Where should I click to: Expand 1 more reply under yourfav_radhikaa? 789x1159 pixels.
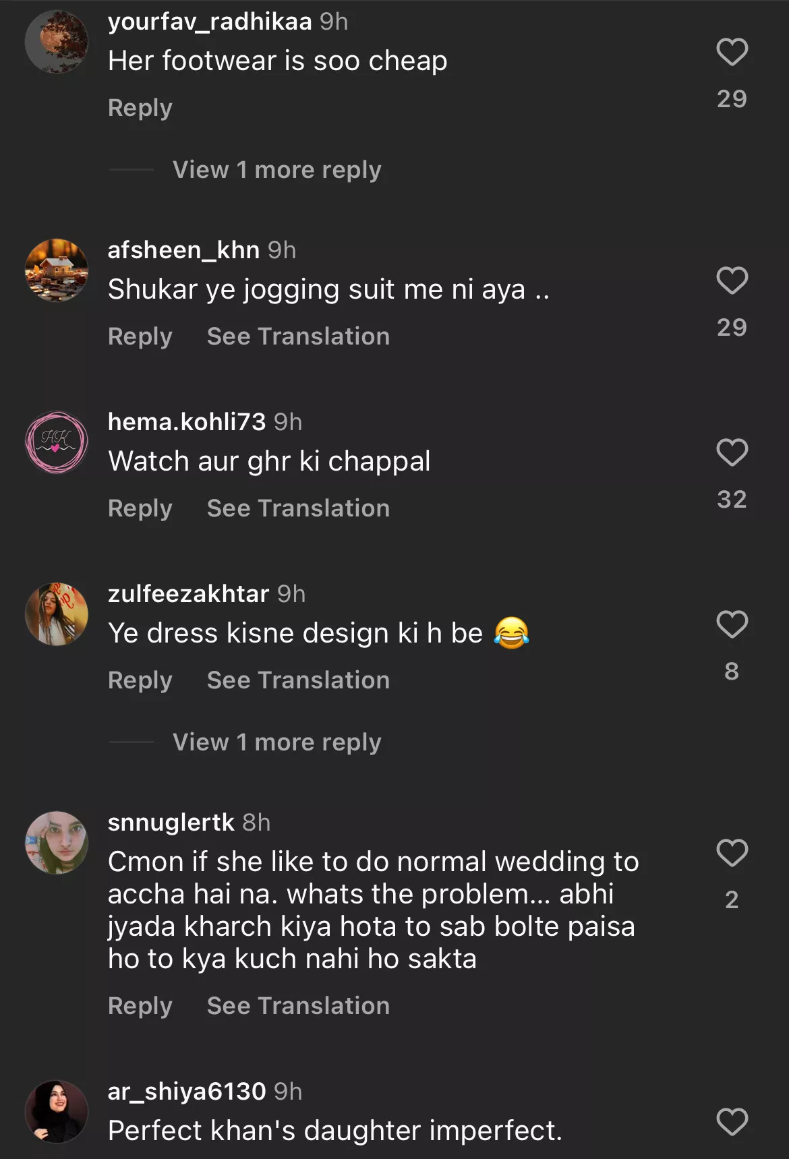click(276, 170)
